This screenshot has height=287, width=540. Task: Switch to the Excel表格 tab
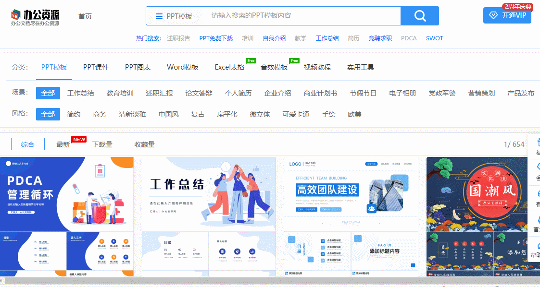[229, 67]
